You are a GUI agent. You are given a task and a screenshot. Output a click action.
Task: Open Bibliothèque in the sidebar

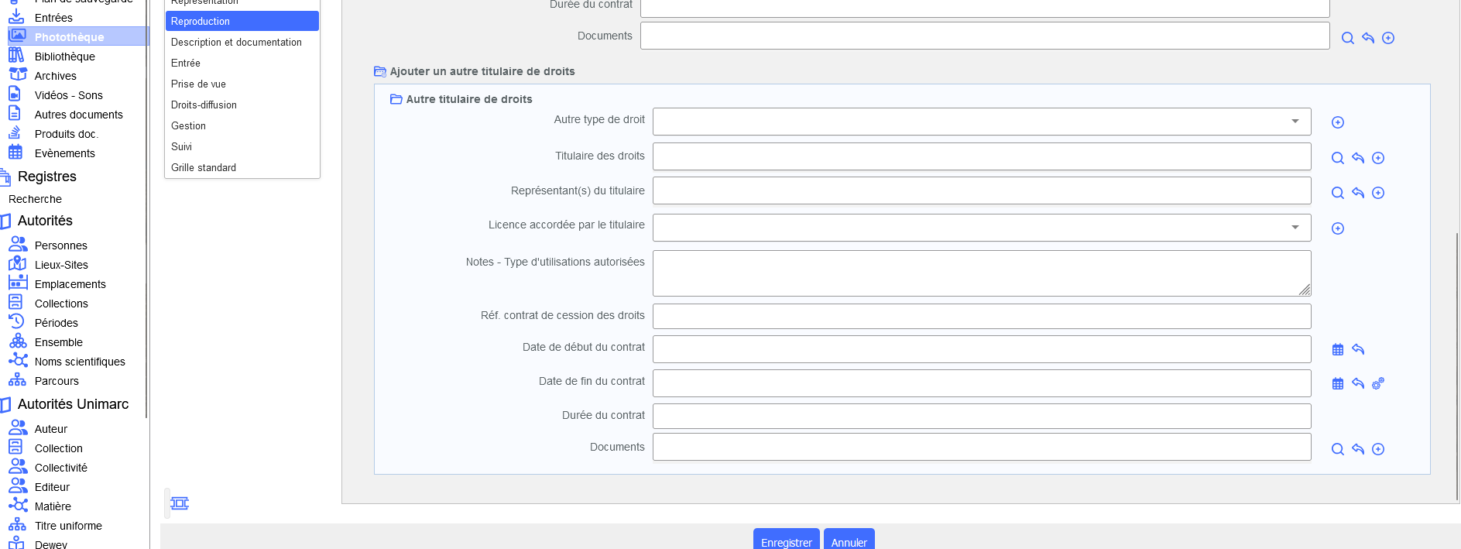64,57
